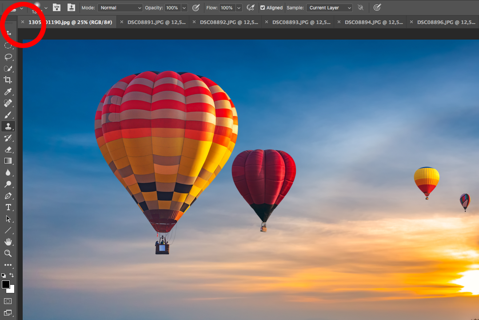Image resolution: width=479 pixels, height=320 pixels.
Task: Select the Zoom tool in toolbar
Action: (x=8, y=253)
